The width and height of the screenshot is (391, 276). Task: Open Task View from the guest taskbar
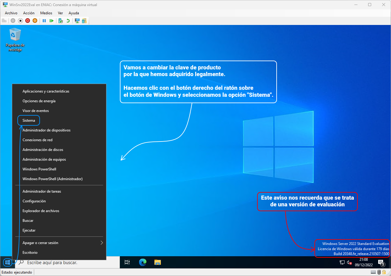point(127,262)
